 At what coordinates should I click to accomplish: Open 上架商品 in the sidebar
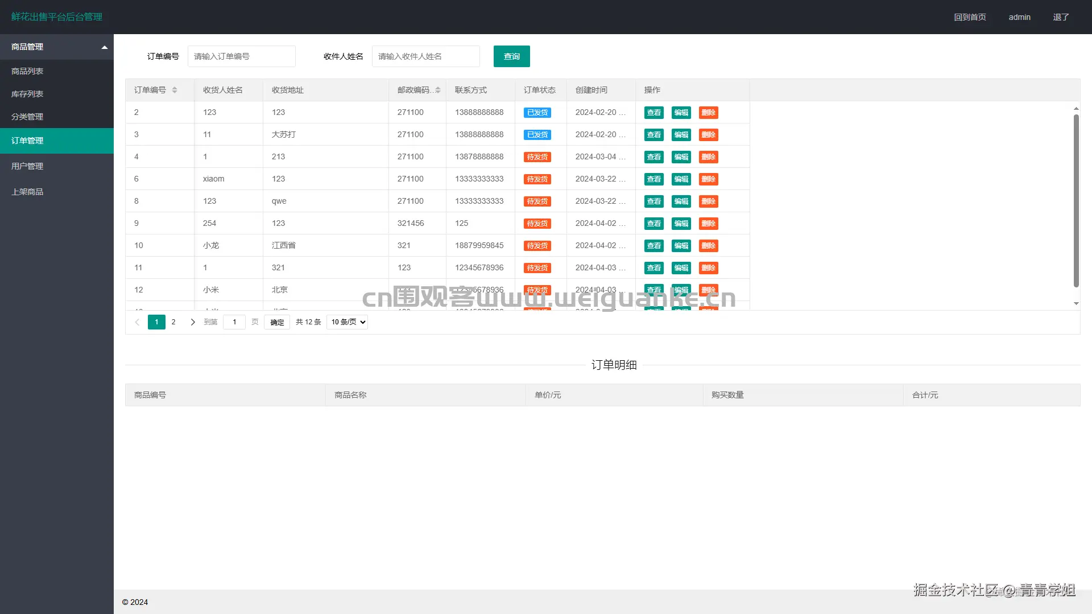coord(57,192)
